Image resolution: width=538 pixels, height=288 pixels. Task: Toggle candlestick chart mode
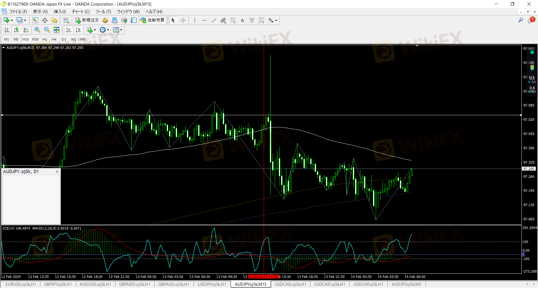[17, 30]
